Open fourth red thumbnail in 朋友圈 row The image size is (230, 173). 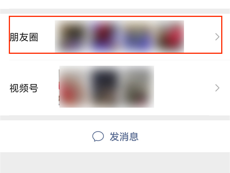168,37
